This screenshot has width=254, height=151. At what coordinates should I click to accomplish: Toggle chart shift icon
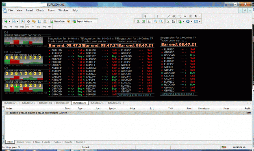[x=173, y=22]
